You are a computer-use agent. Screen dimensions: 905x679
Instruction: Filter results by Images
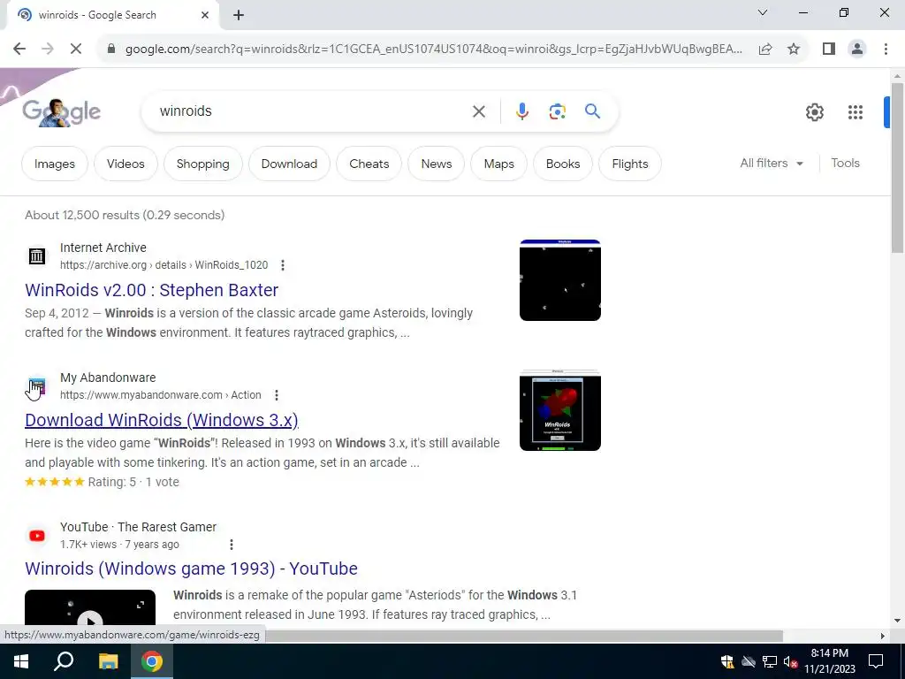[55, 164]
